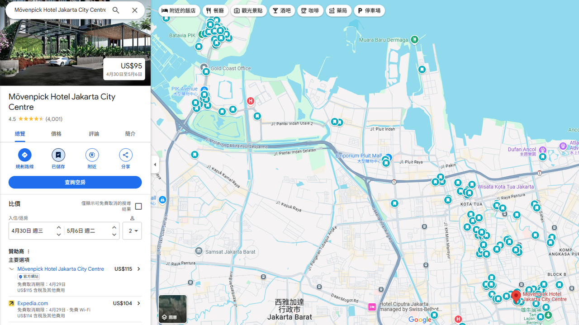579x325 pixels.
Task: Click official site (官方網站) badge
Action: pos(28,276)
